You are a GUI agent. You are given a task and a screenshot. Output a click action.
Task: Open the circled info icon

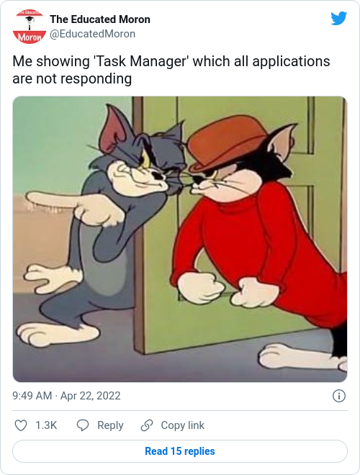pos(339,396)
